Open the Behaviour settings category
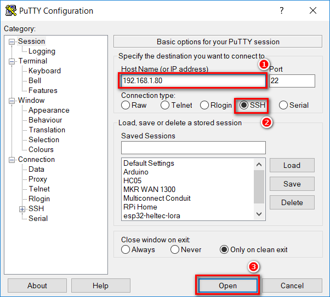Image resolution: width=330 pixels, height=297 pixels. pyautogui.click(x=45, y=120)
